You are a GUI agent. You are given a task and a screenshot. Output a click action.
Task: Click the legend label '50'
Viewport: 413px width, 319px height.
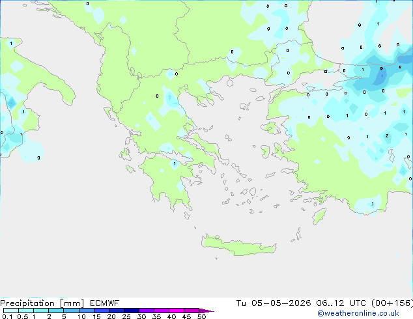[x=201, y=316]
